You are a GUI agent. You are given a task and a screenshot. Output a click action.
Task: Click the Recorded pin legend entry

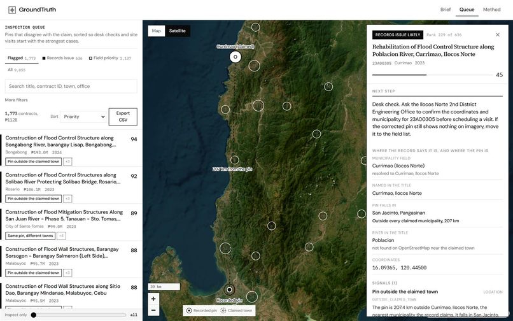click(202, 311)
